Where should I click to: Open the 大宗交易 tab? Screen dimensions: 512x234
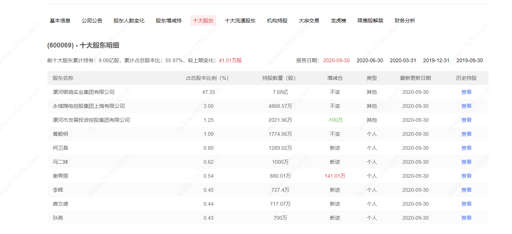click(309, 21)
